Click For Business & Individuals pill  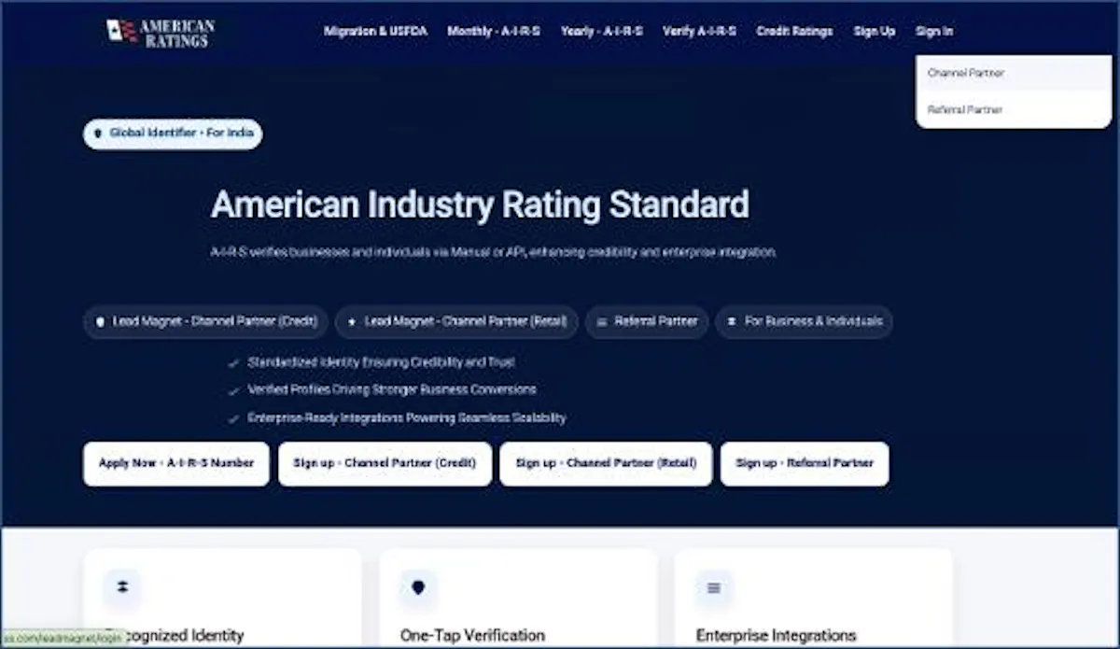tap(804, 321)
